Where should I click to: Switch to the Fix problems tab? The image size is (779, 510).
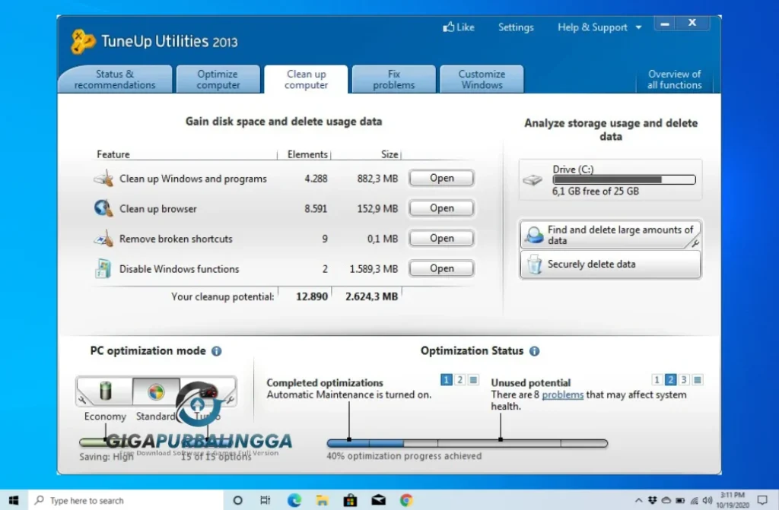coord(393,78)
